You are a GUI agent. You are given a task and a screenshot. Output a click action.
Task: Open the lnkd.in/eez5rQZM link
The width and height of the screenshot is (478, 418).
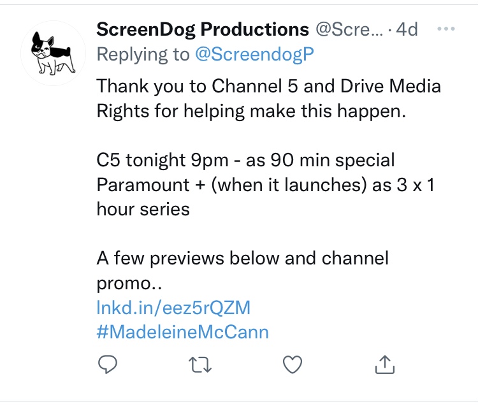(x=173, y=307)
